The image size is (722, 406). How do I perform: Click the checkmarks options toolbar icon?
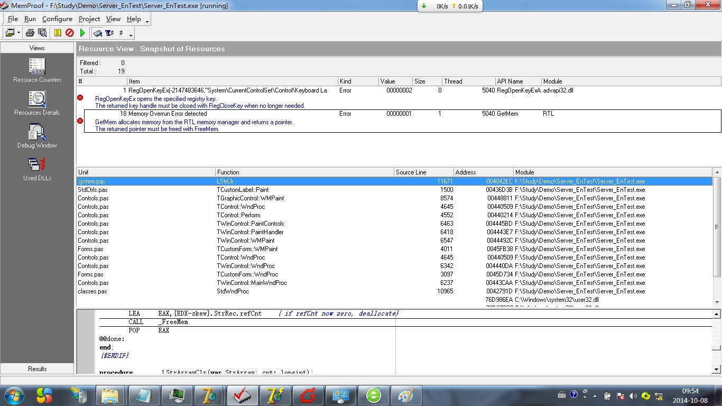(x=121, y=33)
